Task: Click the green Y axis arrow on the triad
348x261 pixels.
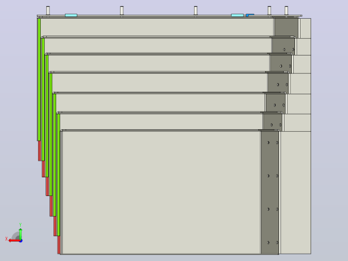Action: pyautogui.click(x=20, y=234)
